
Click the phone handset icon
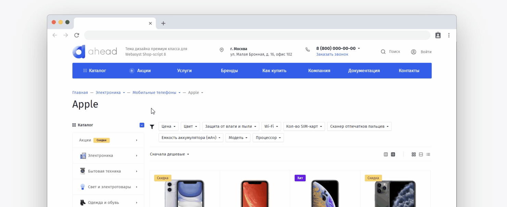tap(308, 50)
